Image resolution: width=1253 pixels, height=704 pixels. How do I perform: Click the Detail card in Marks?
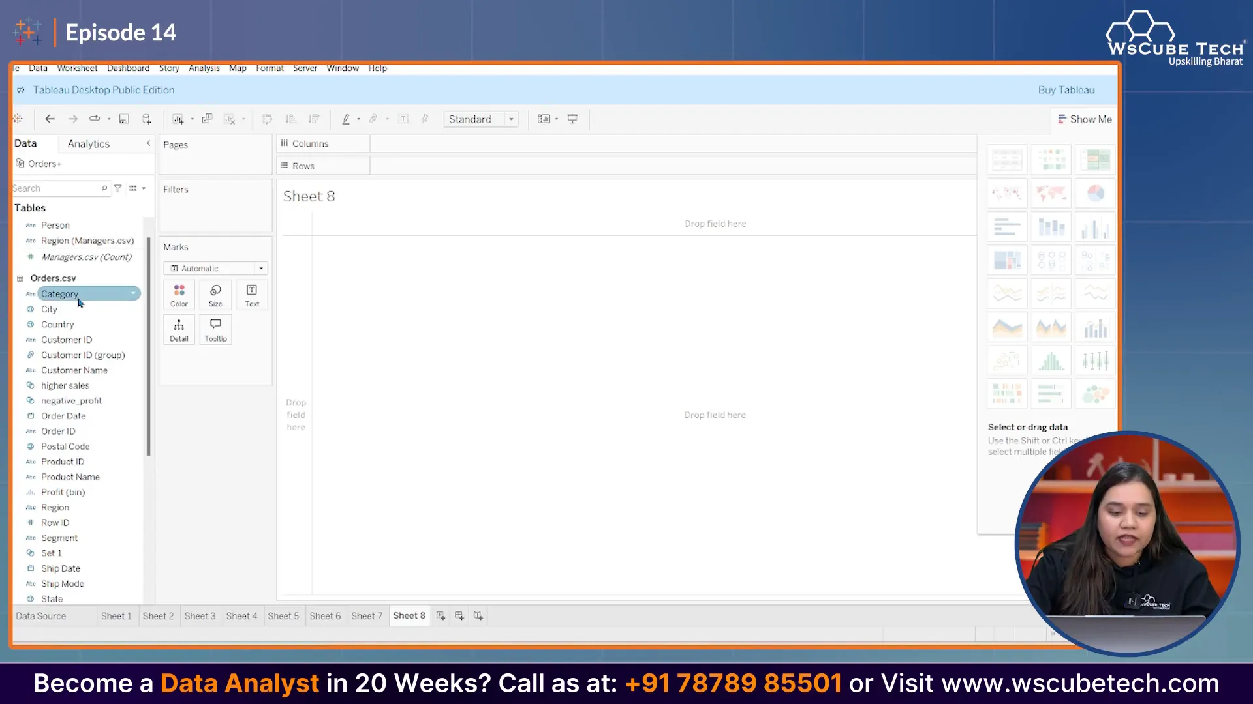(x=179, y=330)
